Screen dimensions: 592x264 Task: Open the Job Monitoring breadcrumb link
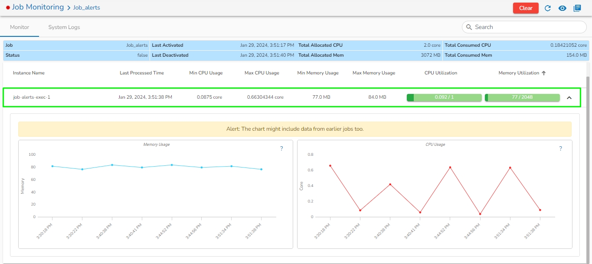(38, 7)
